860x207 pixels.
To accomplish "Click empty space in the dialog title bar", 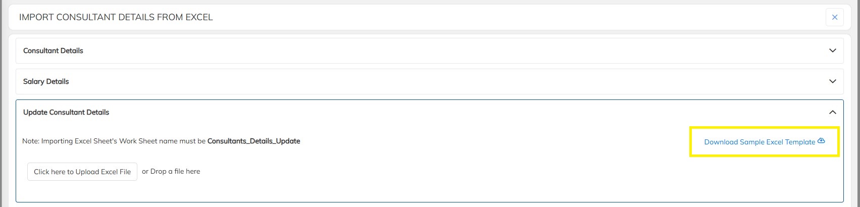I will pos(505,17).
